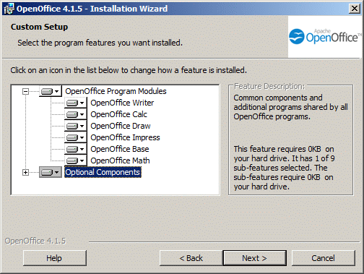Click the 'Common components and additional programs' description

pos(290,107)
